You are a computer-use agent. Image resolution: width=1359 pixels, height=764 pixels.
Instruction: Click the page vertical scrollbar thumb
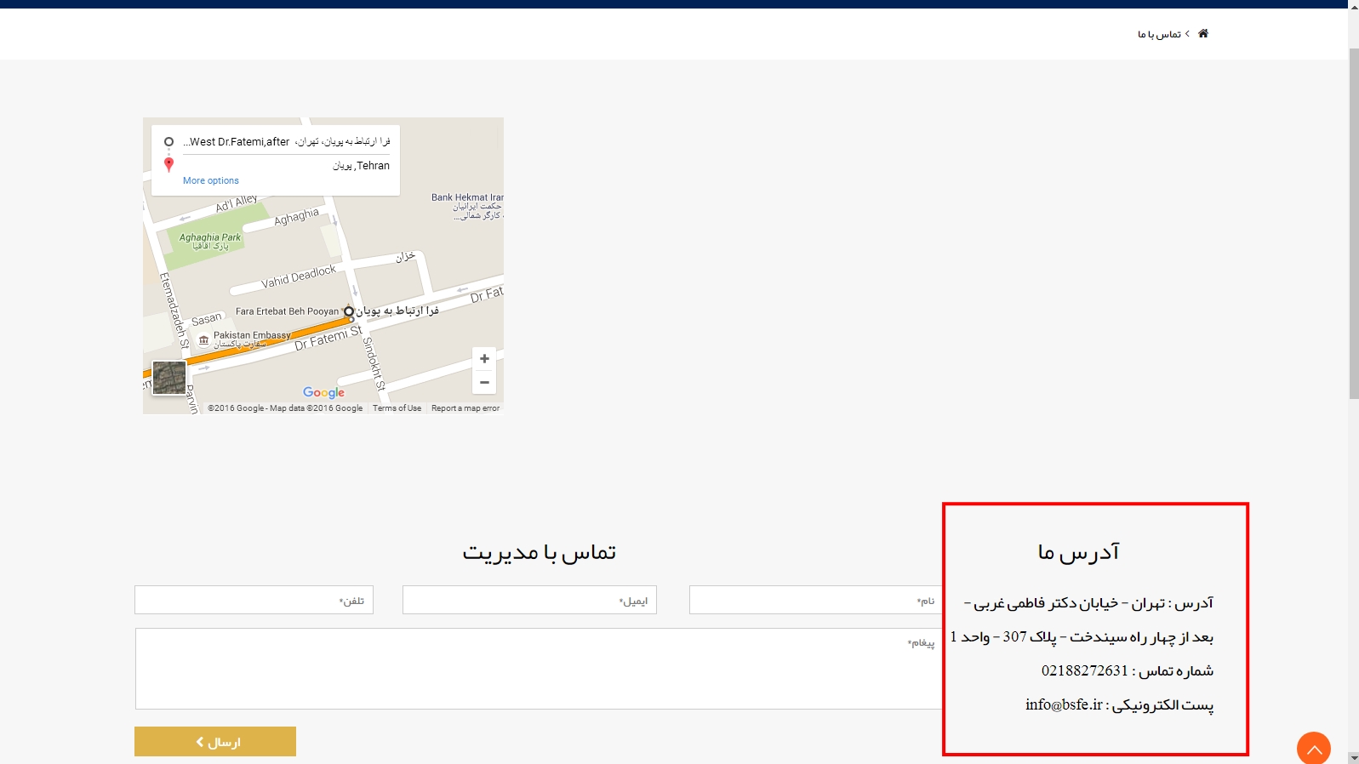pyautogui.click(x=1354, y=224)
